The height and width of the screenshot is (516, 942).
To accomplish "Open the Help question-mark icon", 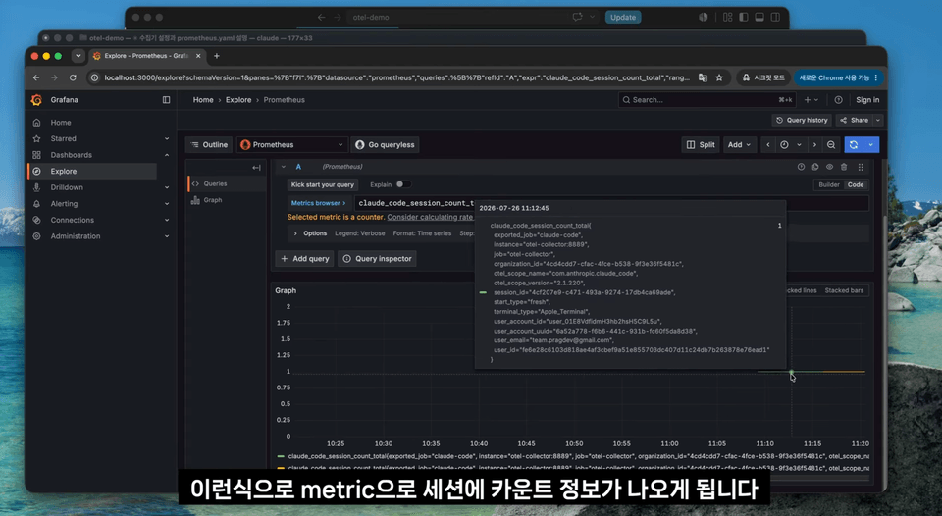I will pyautogui.click(x=839, y=100).
